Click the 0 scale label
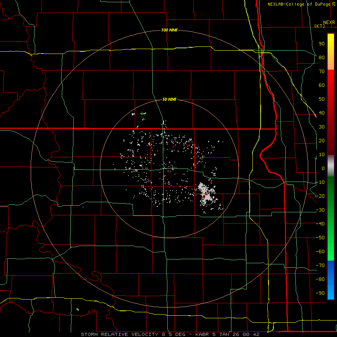The width and height of the screenshot is (337, 337). (323, 168)
